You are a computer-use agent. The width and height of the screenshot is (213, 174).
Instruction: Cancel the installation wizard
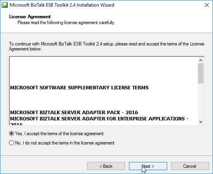tap(190, 166)
